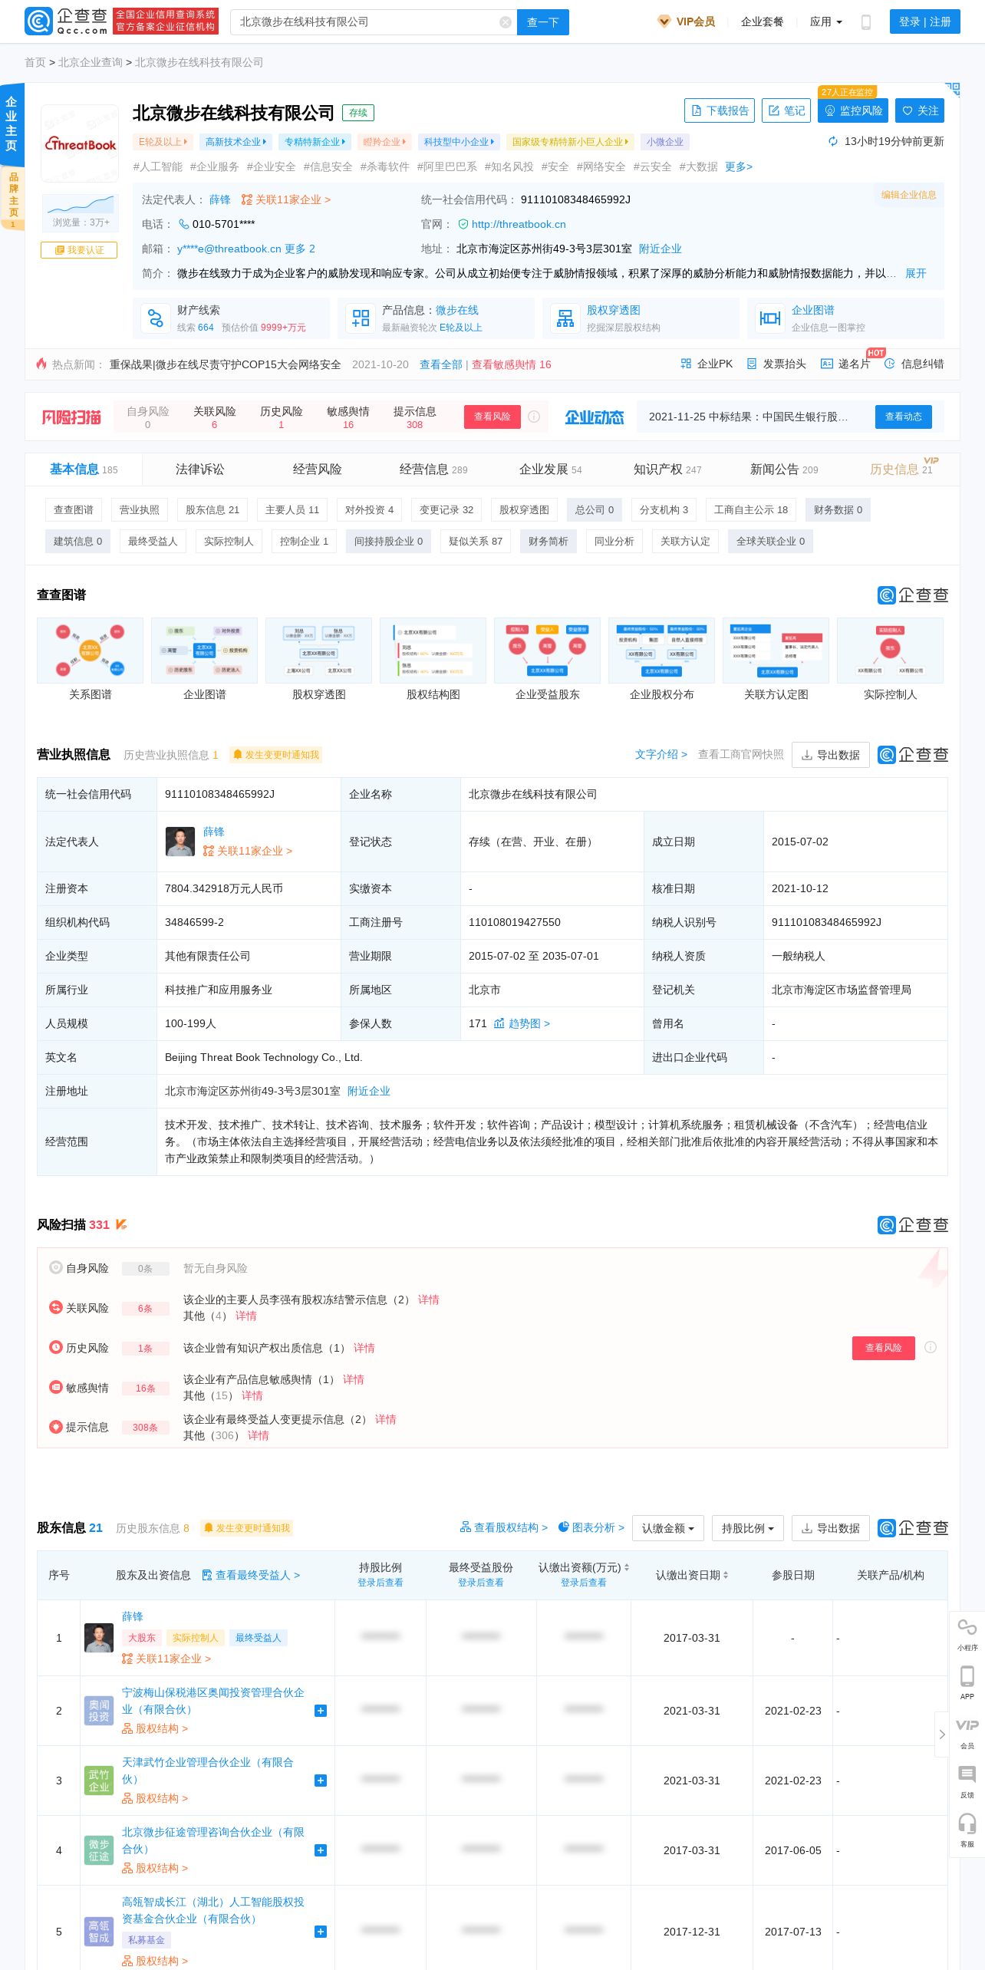Screen dimensions: 985x1970
Task: Click 下载报告 button
Action: coord(720,110)
